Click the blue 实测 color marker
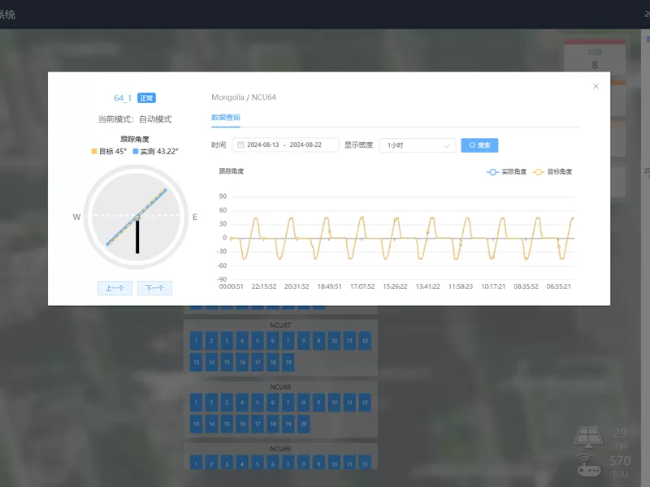650x487 pixels. [x=136, y=151]
